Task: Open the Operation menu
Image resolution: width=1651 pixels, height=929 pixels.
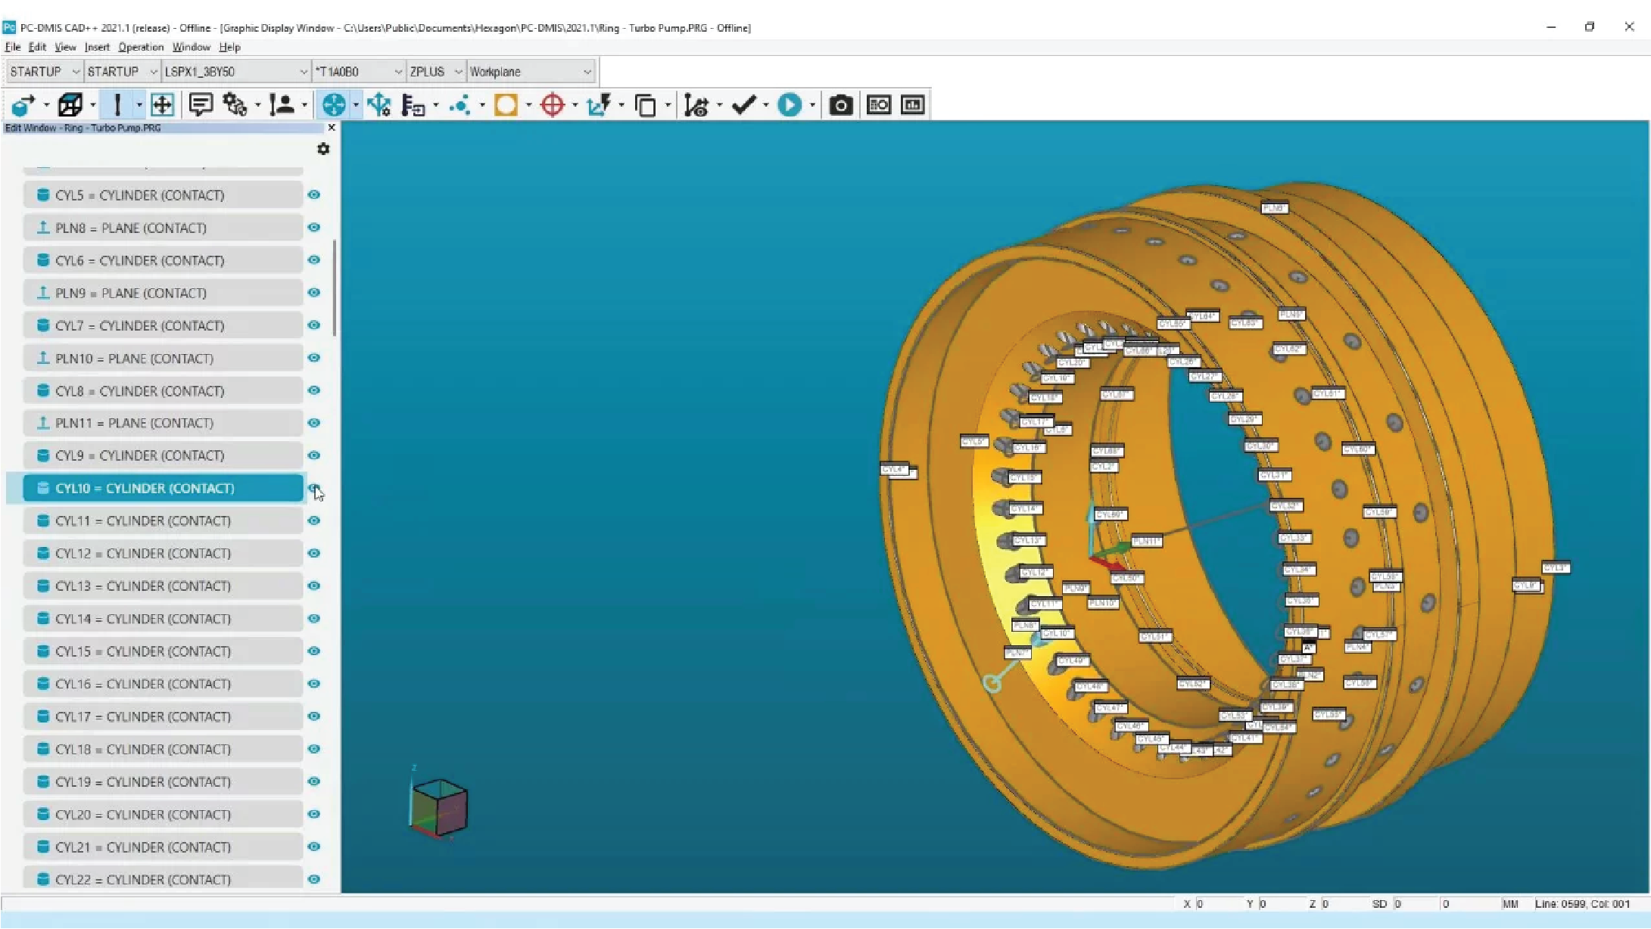Action: [141, 47]
